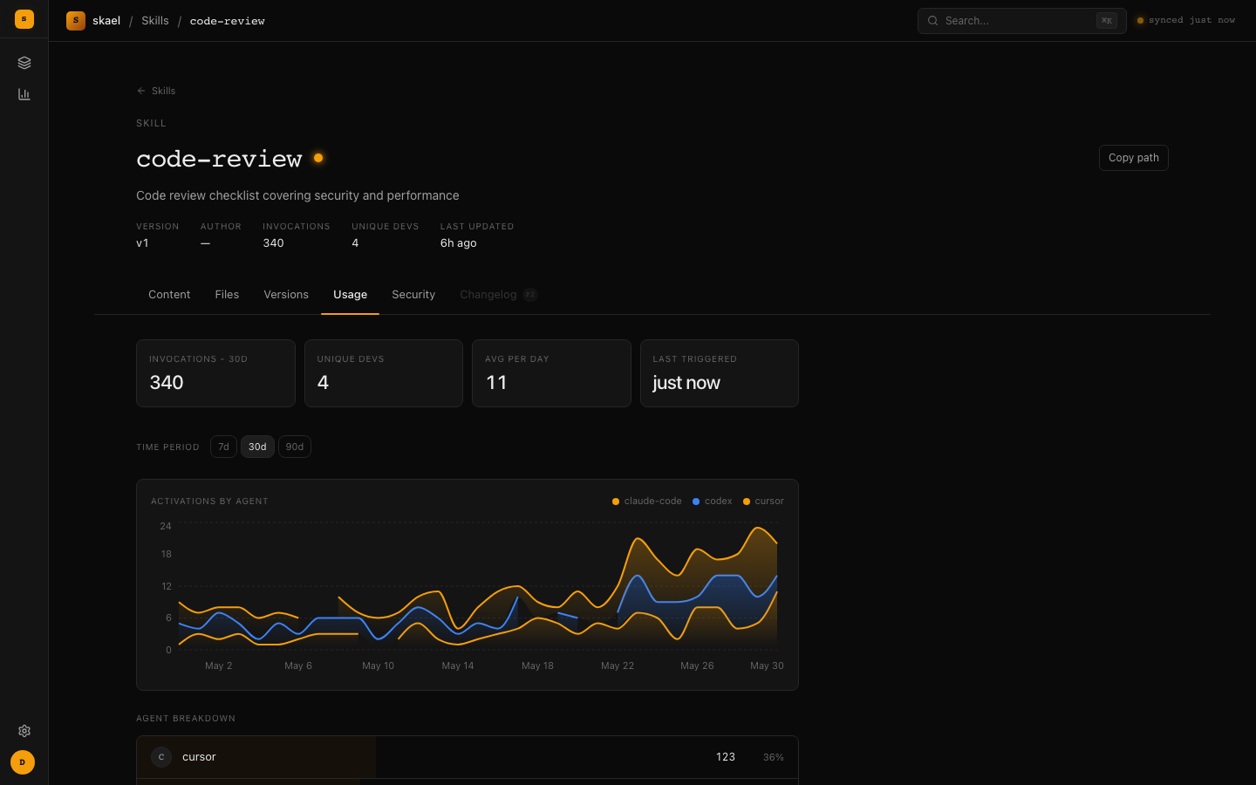This screenshot has height=785, width=1256.
Task: Open the settings gear in sidebar
Action: coord(24,731)
